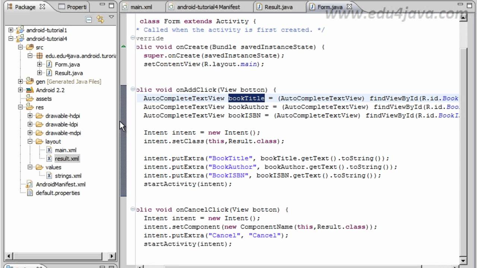Click startActivity(intent) in onCancelClick
This screenshot has height=268, width=477.
pyautogui.click(x=188, y=244)
